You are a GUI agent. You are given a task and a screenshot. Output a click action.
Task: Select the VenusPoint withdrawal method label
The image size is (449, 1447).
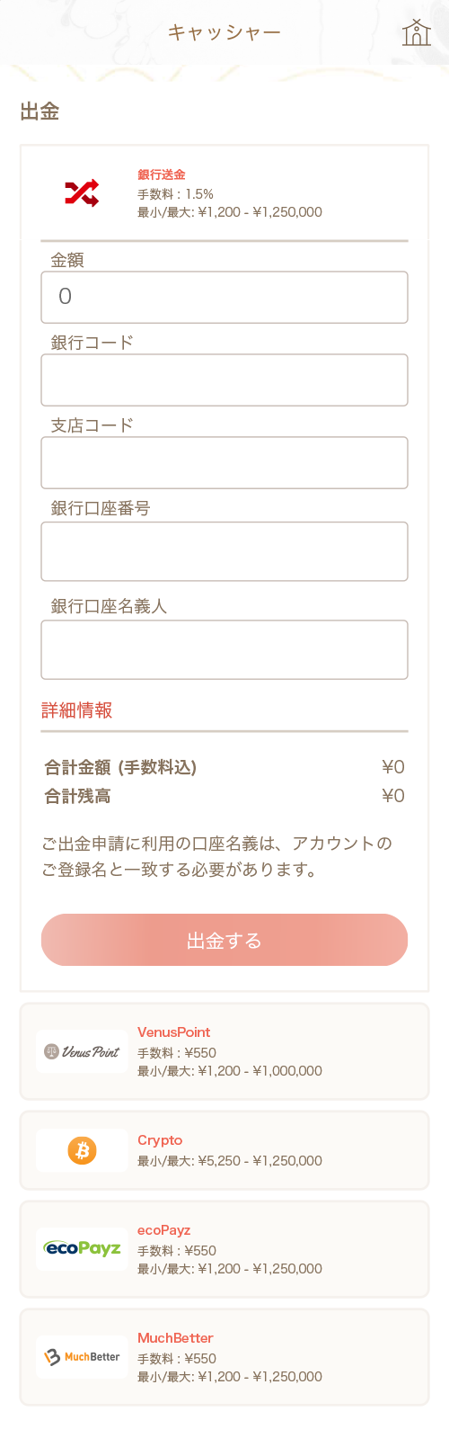(x=174, y=1032)
